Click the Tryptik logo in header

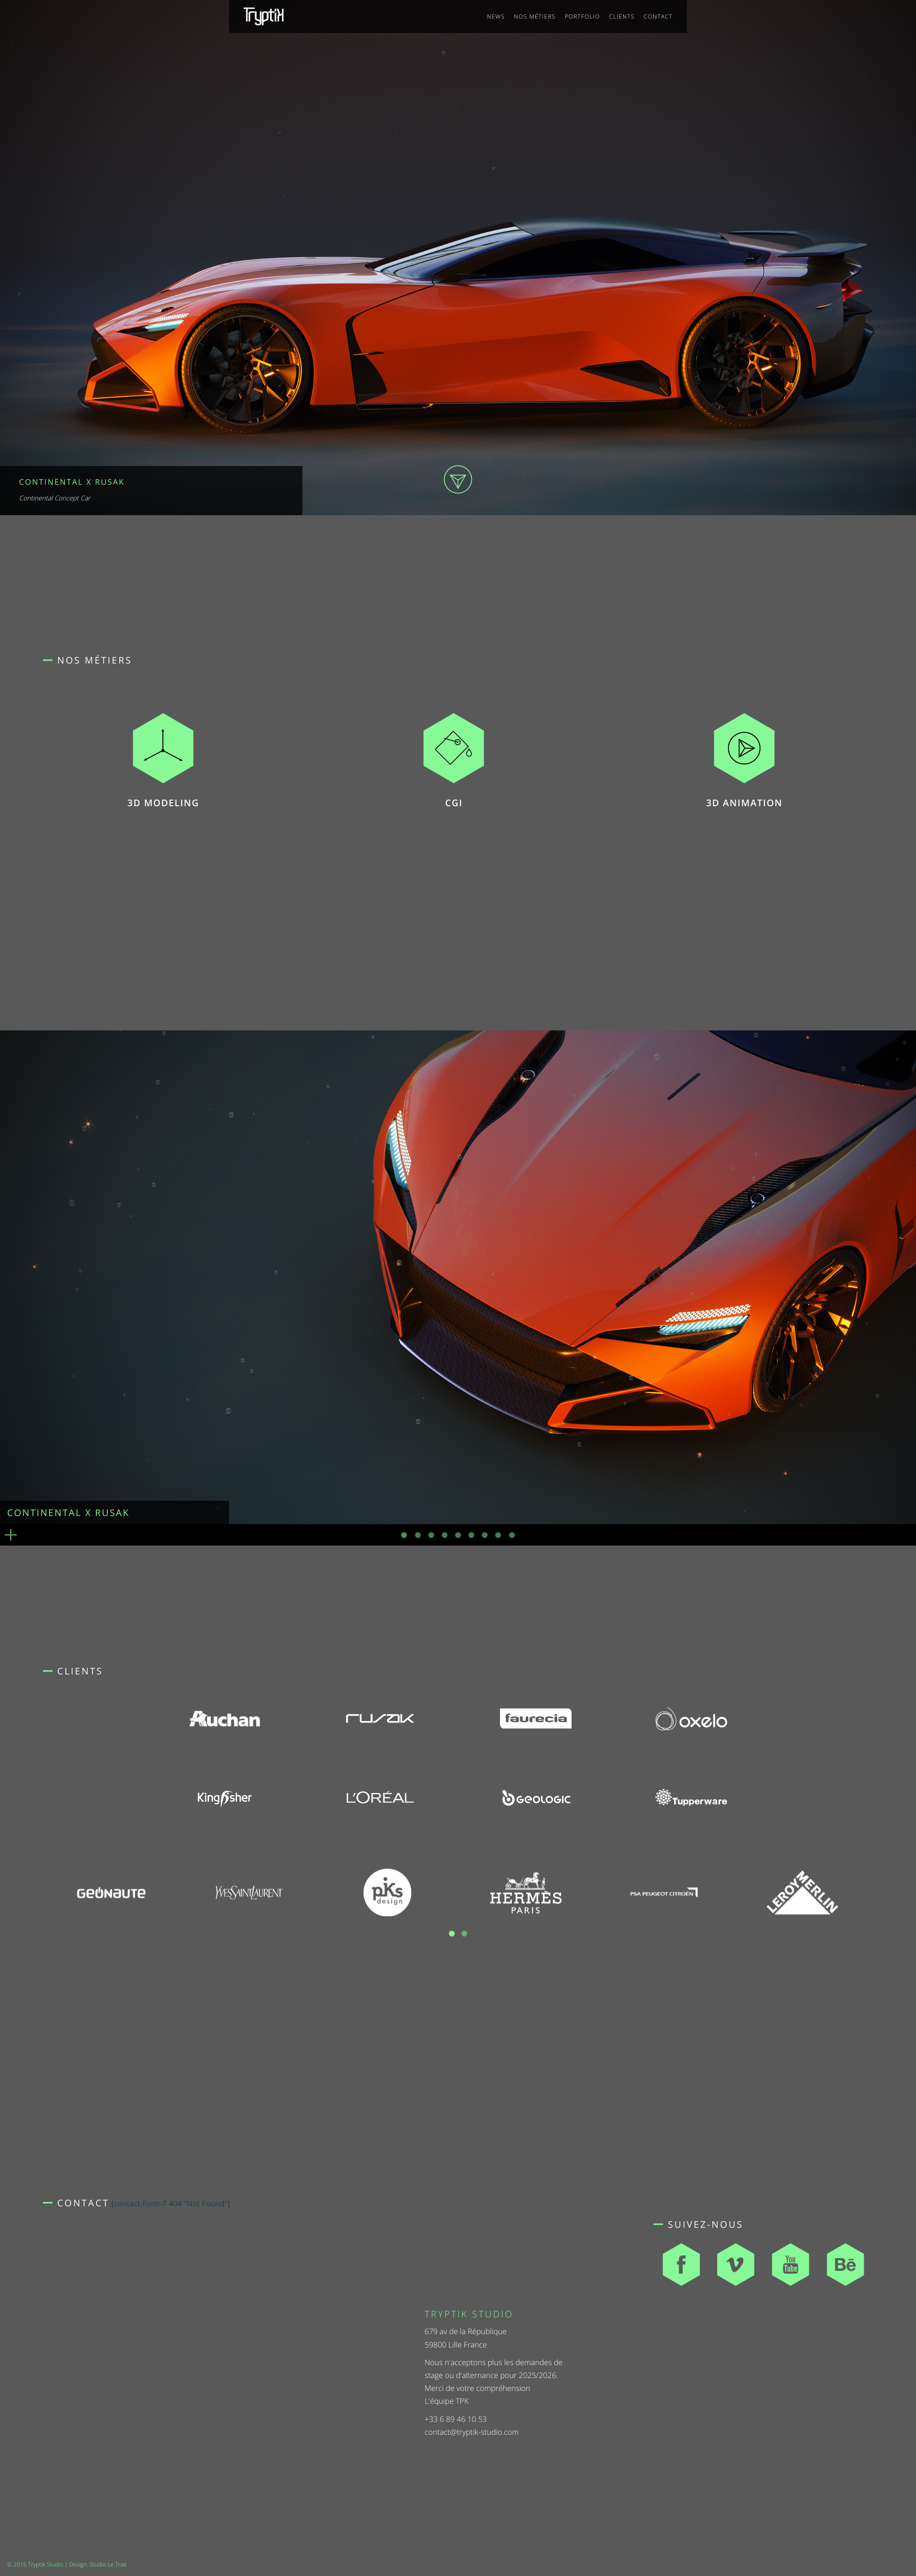click(264, 16)
